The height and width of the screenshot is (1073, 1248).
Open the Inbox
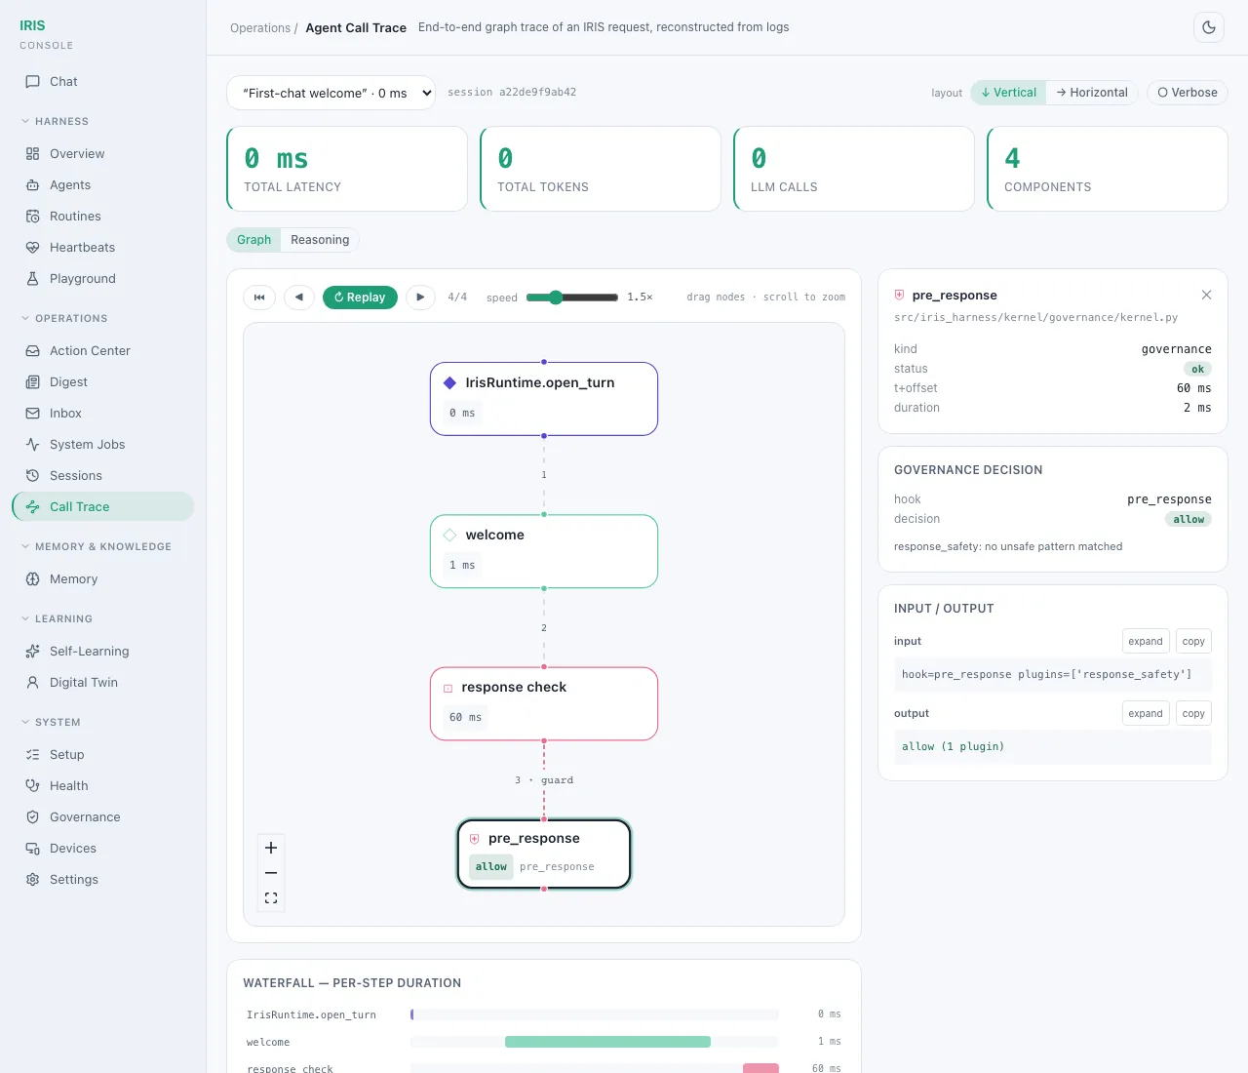point(103,414)
